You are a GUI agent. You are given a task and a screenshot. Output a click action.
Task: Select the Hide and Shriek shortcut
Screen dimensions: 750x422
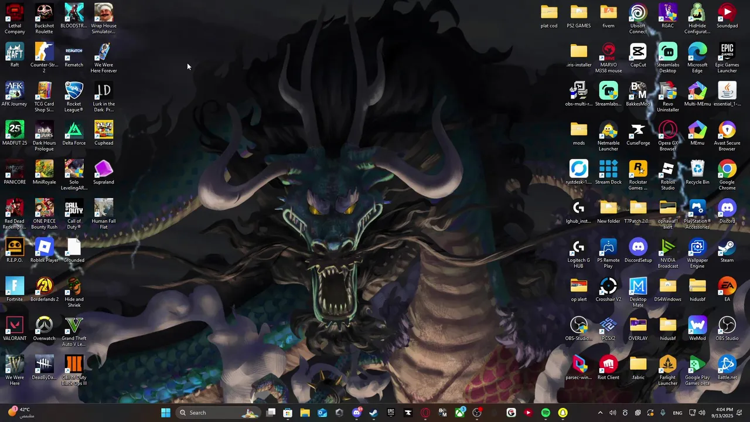tap(74, 292)
